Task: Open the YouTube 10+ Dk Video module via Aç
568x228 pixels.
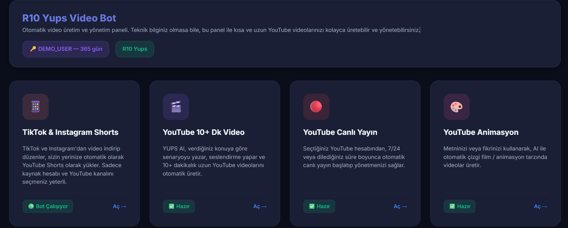Action: pyautogui.click(x=260, y=207)
